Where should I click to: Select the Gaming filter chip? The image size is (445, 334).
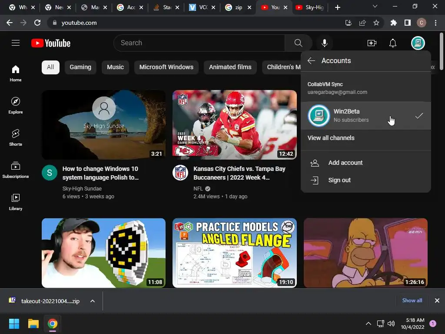pos(80,67)
